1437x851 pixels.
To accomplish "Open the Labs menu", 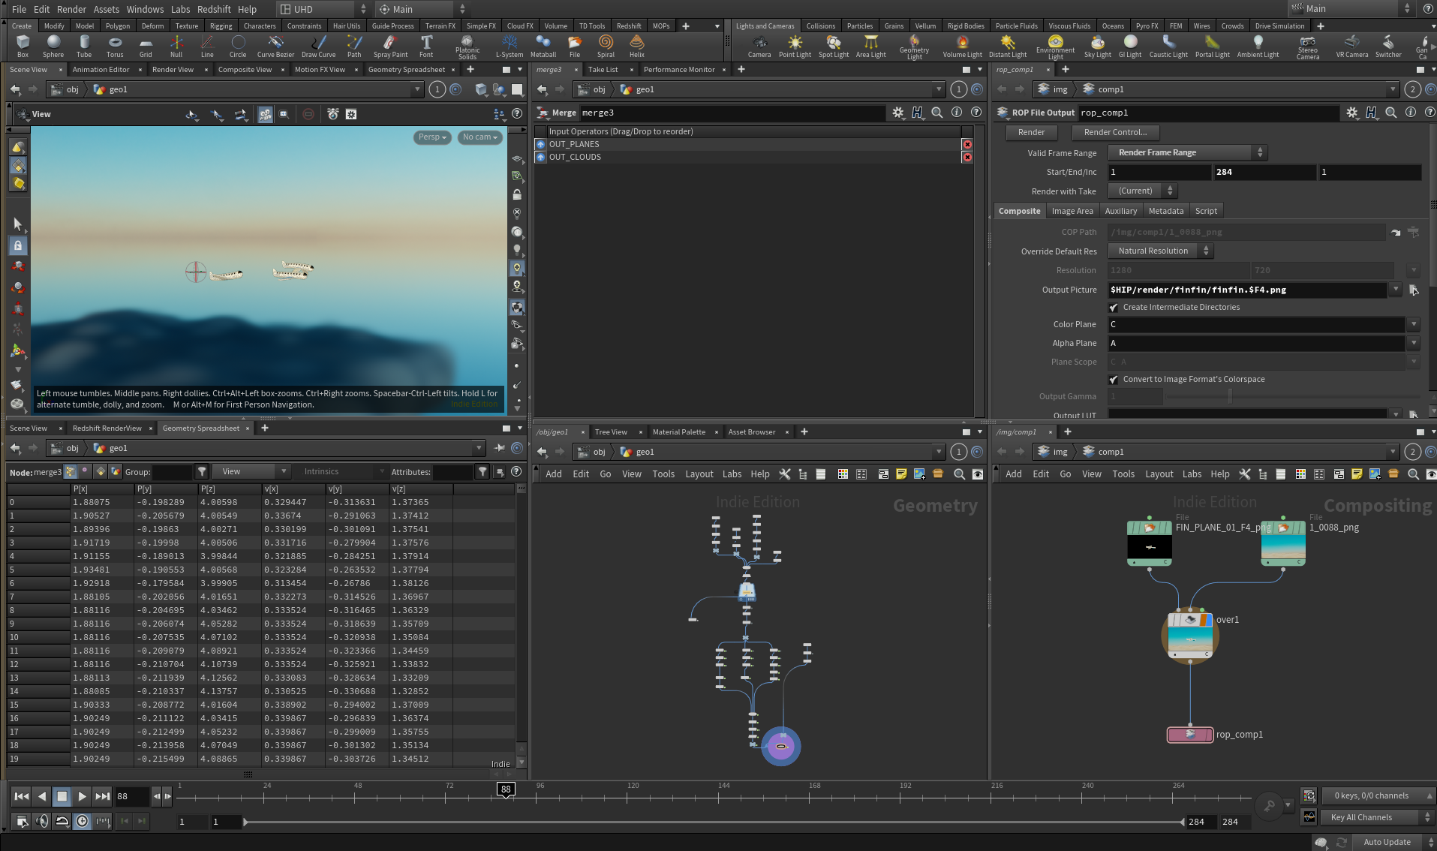I will tap(180, 9).
